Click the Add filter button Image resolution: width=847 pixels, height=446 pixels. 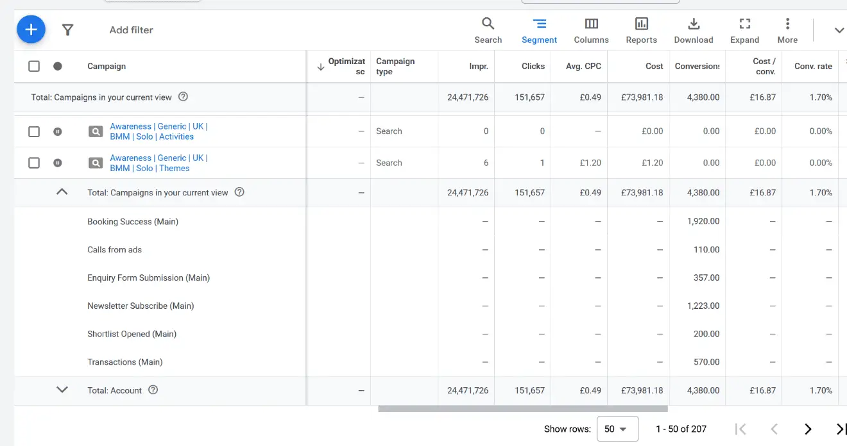130,29
